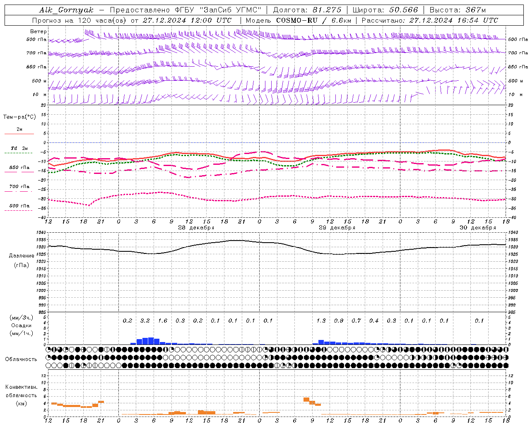
Task: Click the '(мм/3ч.)' units label
Action: pyautogui.click(x=22, y=318)
